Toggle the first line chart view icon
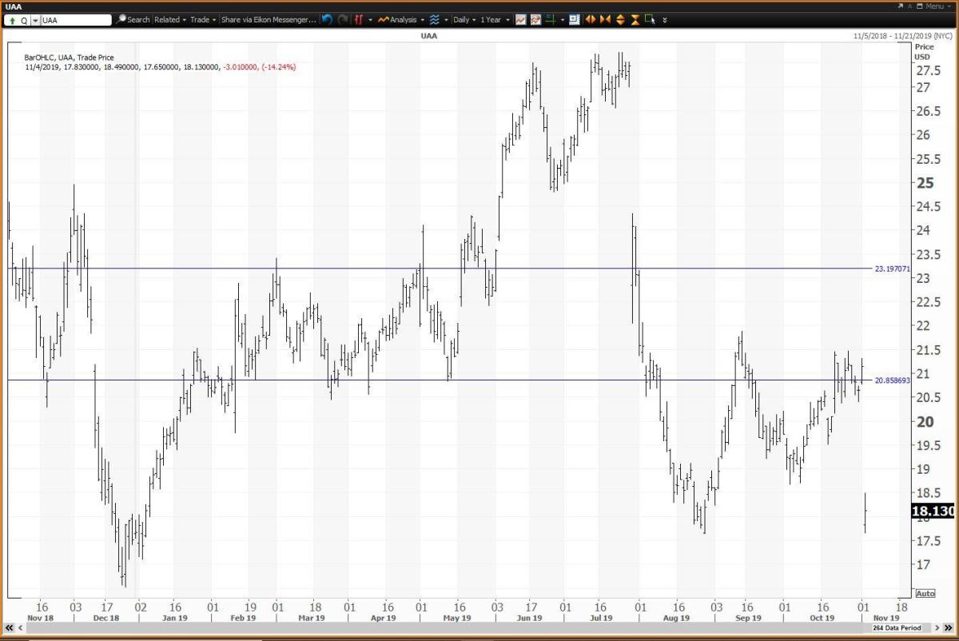This screenshot has width=959, height=641. 521,19
